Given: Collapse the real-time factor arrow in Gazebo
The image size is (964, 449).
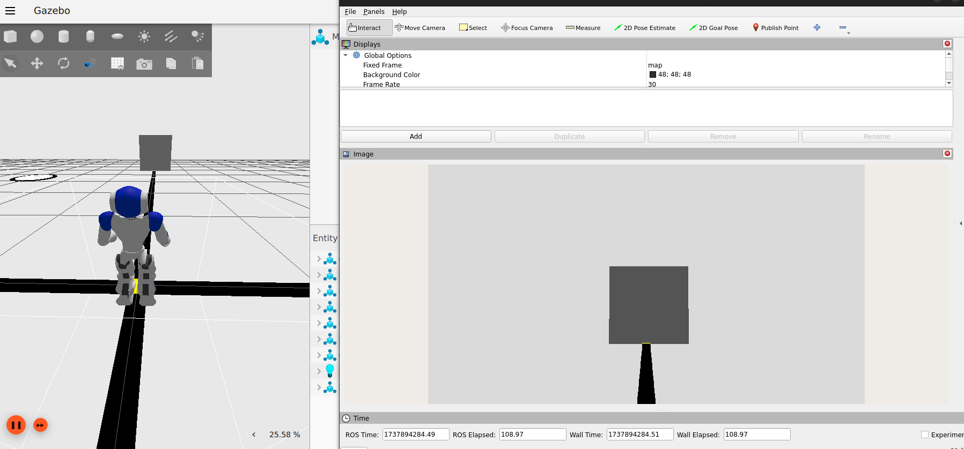Looking at the screenshot, I should [x=254, y=435].
